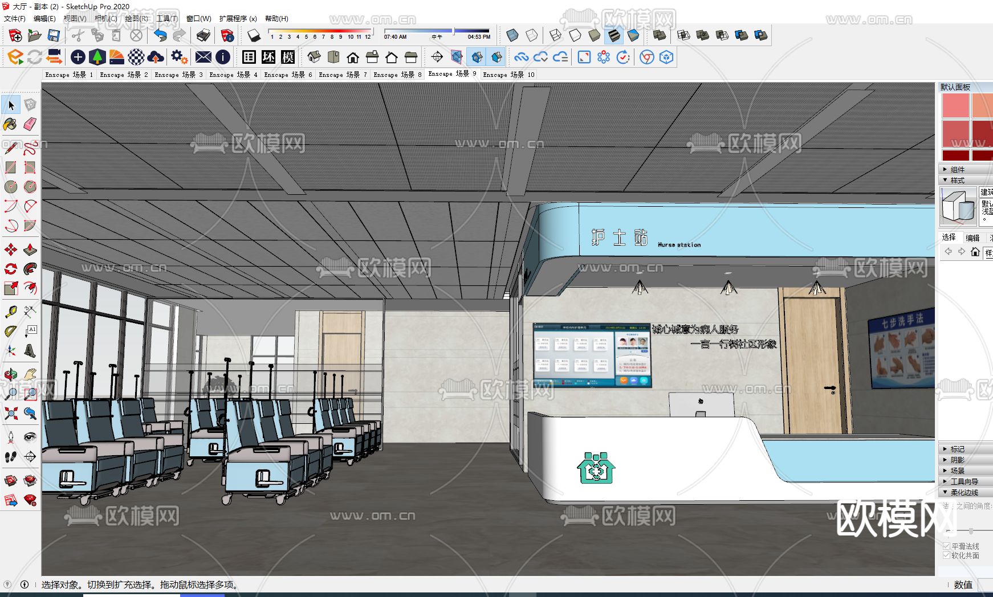Image resolution: width=993 pixels, height=597 pixels.
Task: Click the shadow time-of-day slider
Action: tap(437, 32)
